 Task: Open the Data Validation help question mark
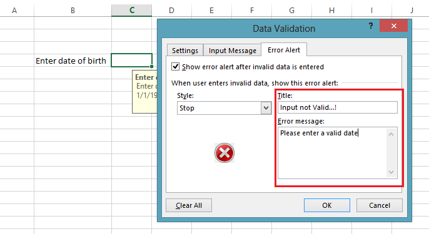tap(371, 26)
